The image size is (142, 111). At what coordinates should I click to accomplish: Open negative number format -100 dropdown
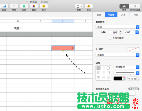[x=131, y=32]
